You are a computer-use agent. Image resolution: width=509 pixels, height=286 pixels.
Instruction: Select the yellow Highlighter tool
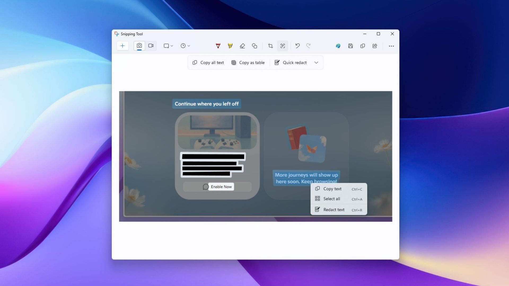[230, 46]
